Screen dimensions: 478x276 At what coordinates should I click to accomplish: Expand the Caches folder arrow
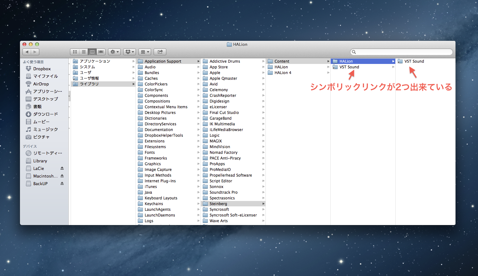tap(199, 78)
